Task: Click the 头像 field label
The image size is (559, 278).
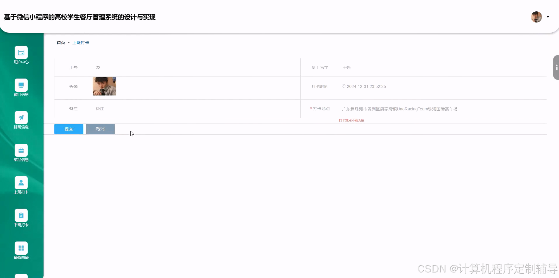Action: point(73,86)
